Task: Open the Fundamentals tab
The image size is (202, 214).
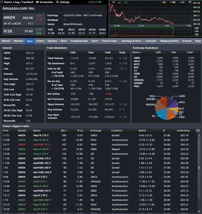Action: pyautogui.click(x=79, y=41)
